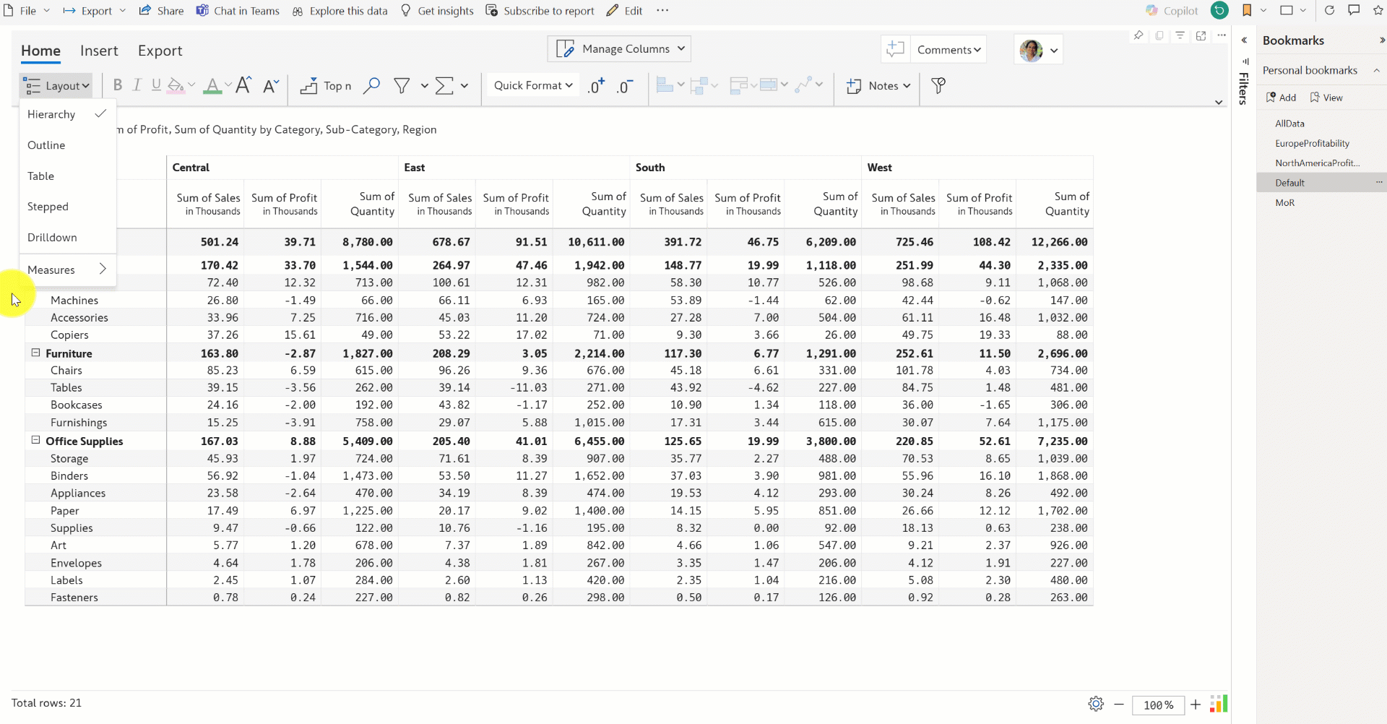Toggle italic text formatting
This screenshot has height=724, width=1387.
(x=137, y=85)
